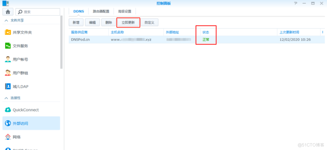Click the search magnifier icon
The height and width of the screenshot is (150, 327).
pyautogui.click(x=20, y=12)
